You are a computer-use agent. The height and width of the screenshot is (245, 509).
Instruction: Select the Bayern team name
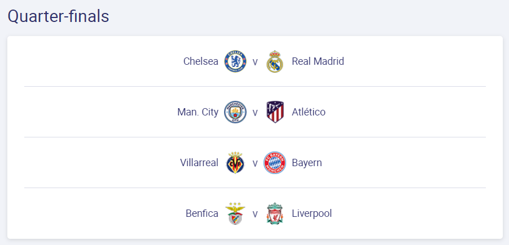(x=307, y=163)
